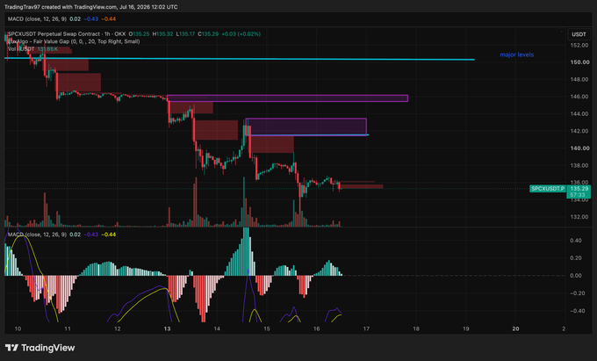This screenshot has width=597, height=361.
Task: Click the SPCXUSDT.P symbol price tag
Action: point(548,189)
